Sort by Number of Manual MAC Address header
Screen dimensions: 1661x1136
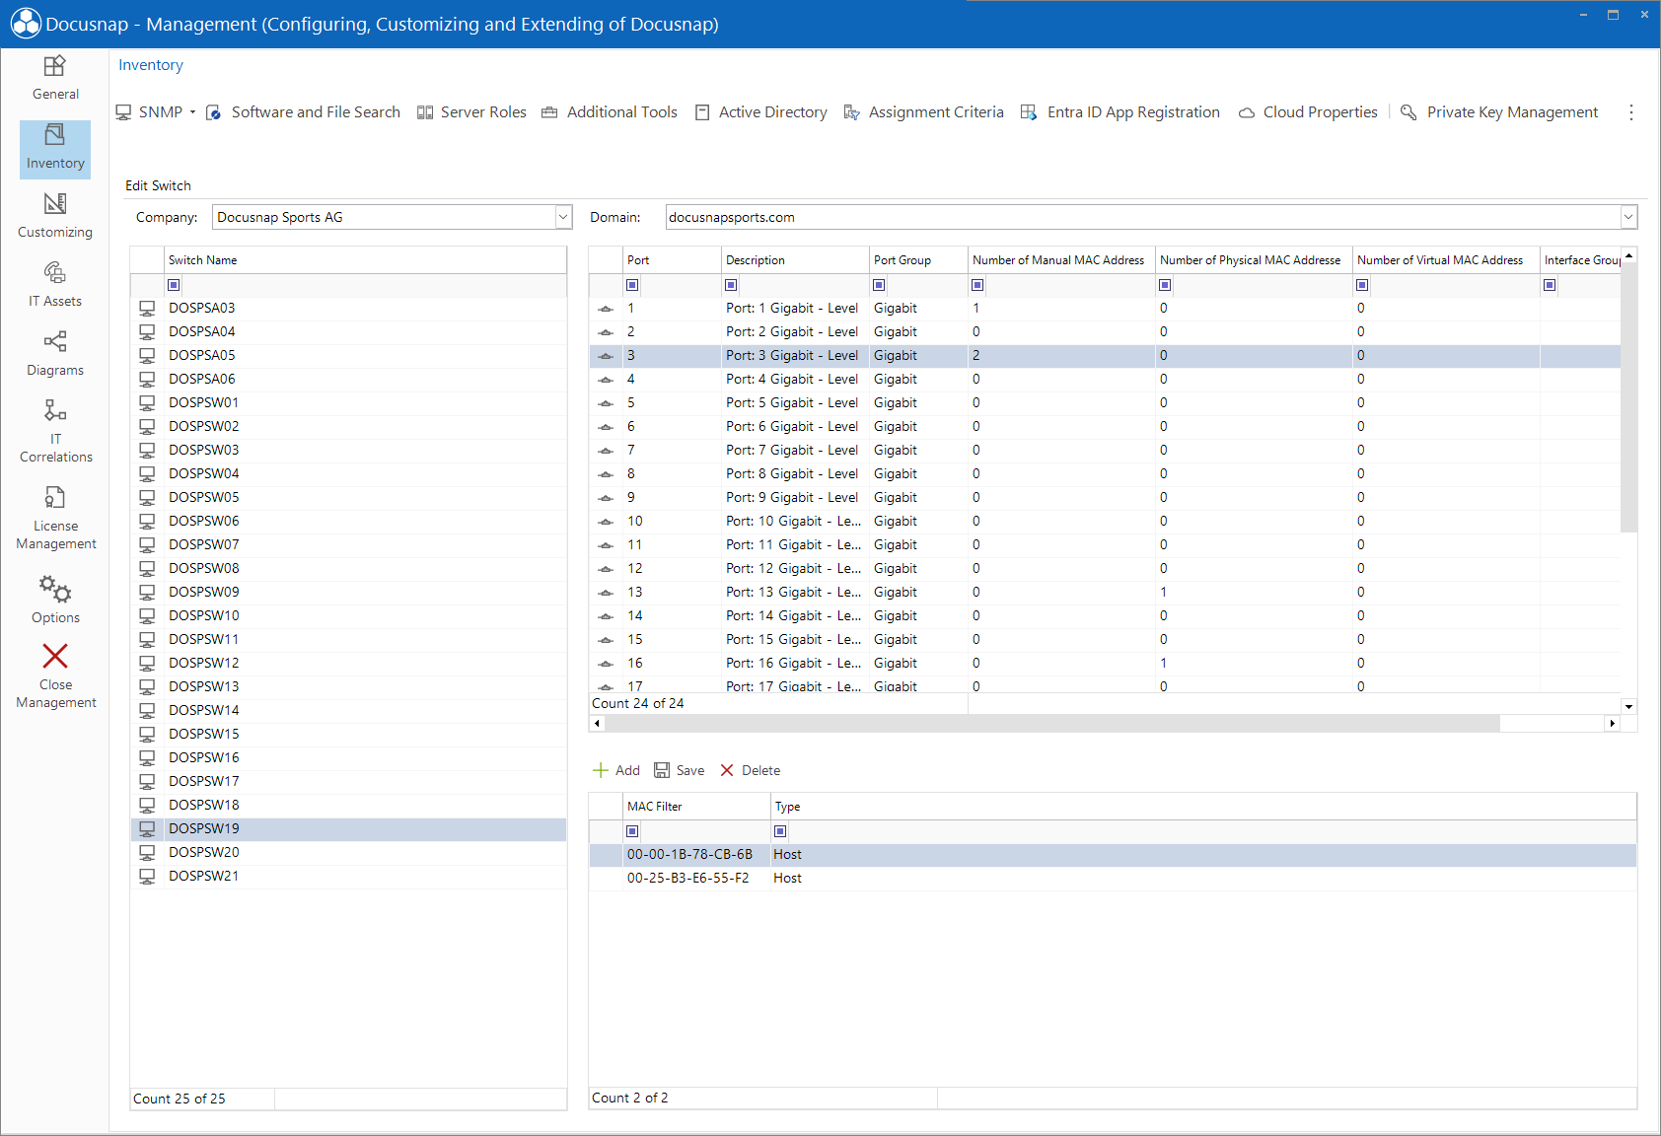pyautogui.click(x=1061, y=260)
